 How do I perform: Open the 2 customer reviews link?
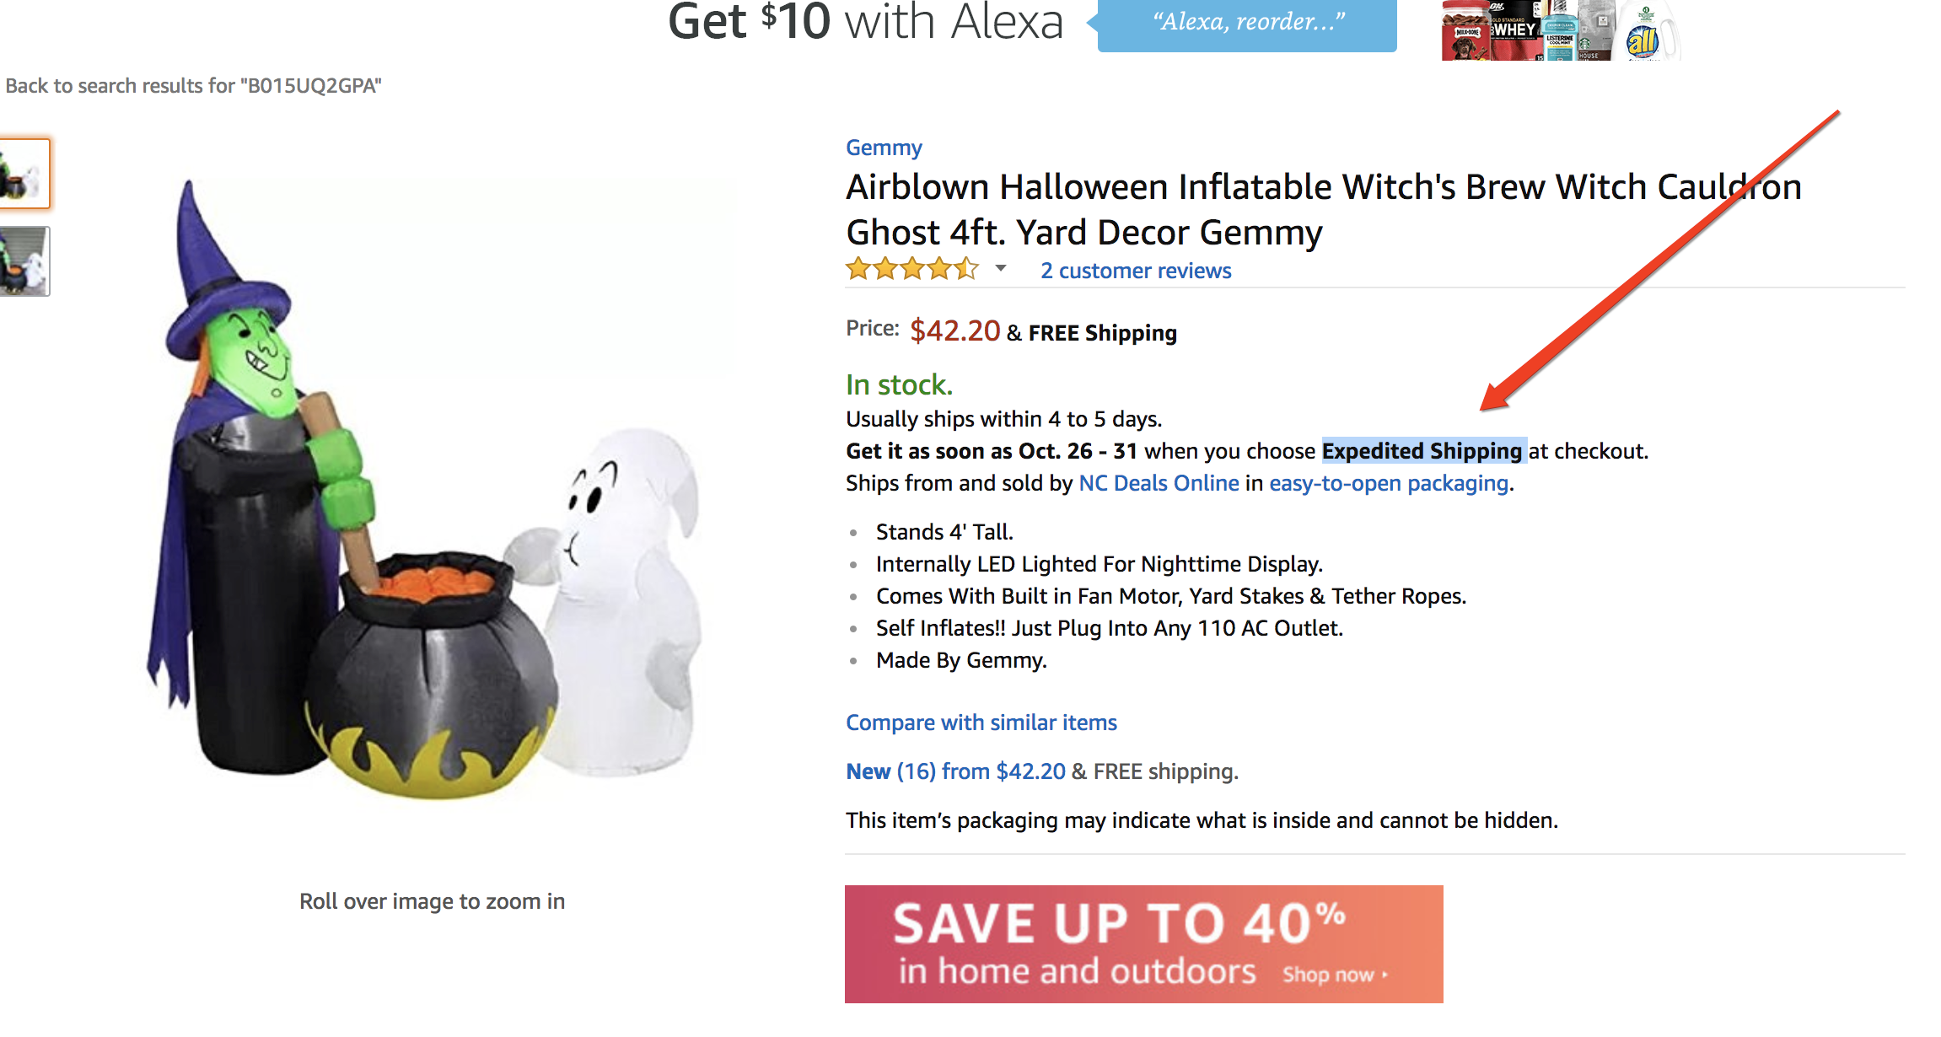point(1136,271)
